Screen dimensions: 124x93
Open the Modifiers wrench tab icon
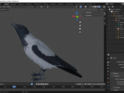[108, 85]
